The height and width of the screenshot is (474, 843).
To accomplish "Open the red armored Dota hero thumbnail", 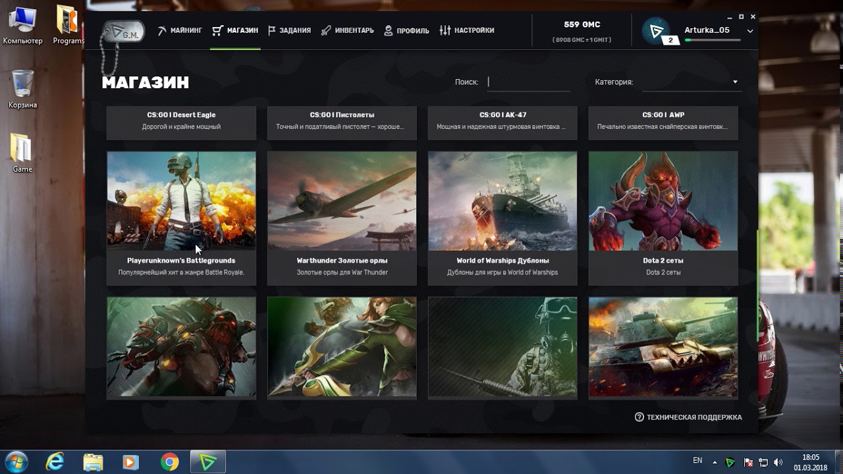I will [181, 347].
